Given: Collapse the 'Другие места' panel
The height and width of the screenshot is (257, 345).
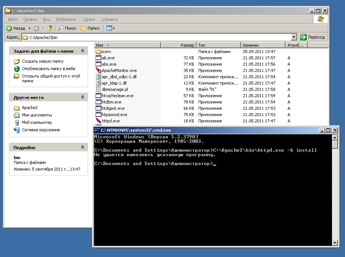Looking at the screenshot, I should pos(82,98).
